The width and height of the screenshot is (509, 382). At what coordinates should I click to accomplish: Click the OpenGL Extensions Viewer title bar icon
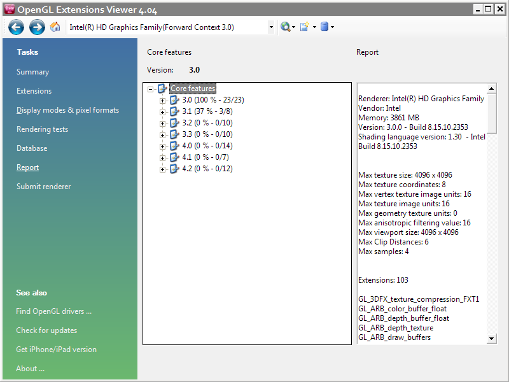tap(10, 9)
